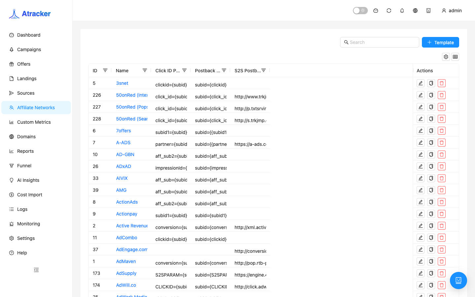Viewport: 475px width, 297px height.
Task: Add a new Template
Action: coord(440,42)
